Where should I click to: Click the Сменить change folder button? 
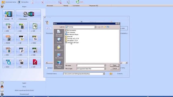click(x=120, y=74)
